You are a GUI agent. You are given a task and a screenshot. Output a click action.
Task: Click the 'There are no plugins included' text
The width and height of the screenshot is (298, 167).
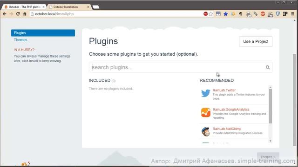pyautogui.click(x=111, y=89)
